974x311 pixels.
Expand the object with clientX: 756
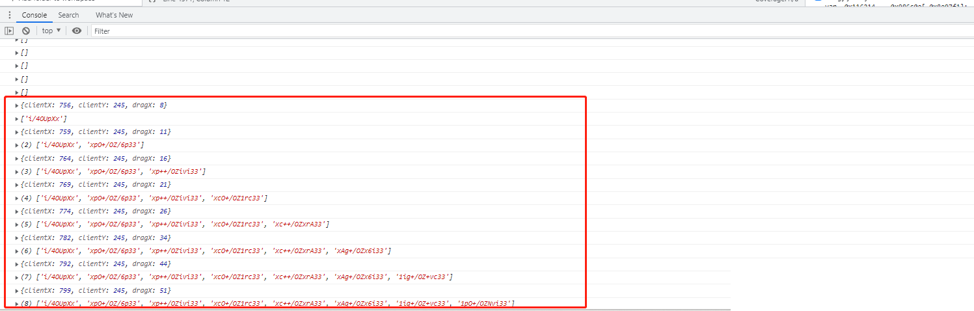(x=17, y=105)
